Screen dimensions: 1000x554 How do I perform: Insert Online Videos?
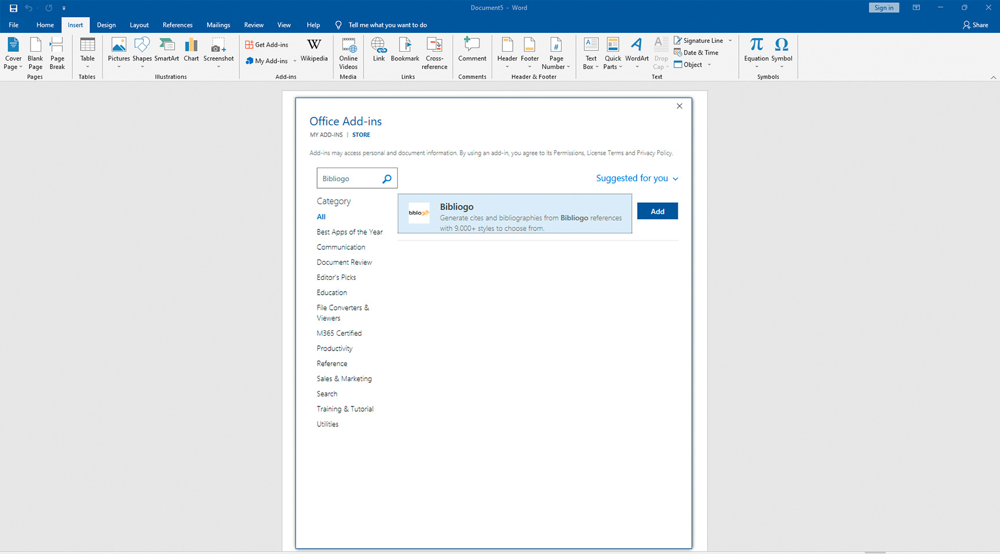348,54
